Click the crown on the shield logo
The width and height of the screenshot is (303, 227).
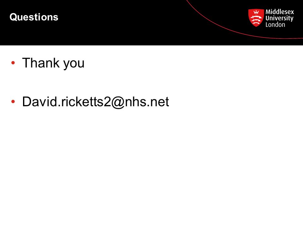click(x=256, y=12)
